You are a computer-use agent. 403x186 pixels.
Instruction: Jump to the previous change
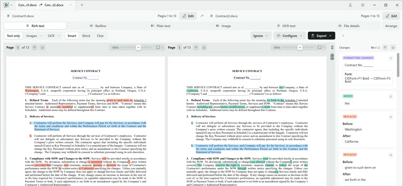coord(385,47)
